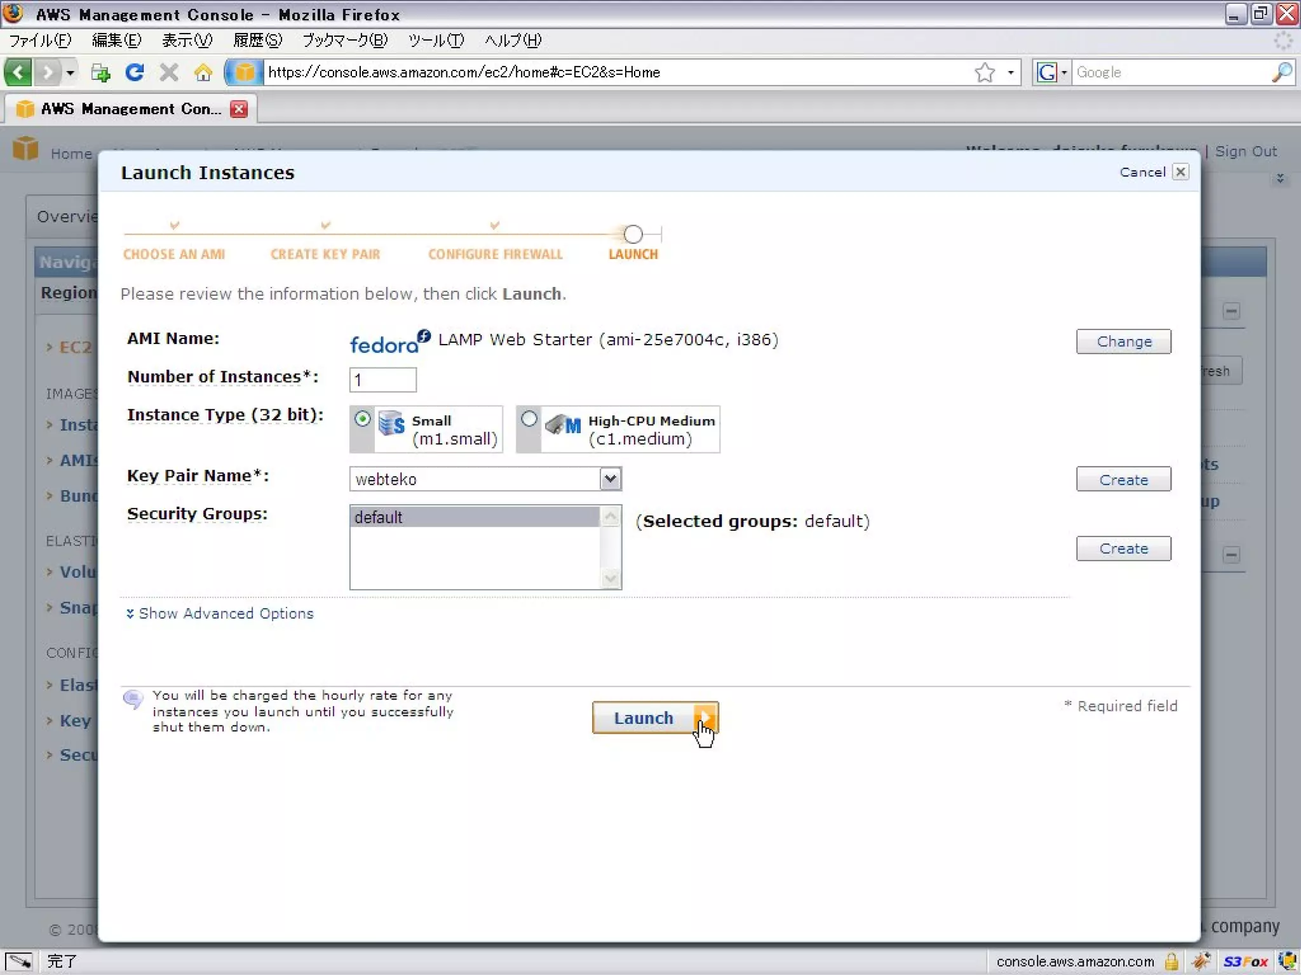Viewport: 1301px width, 975px height.
Task: Click the far right status bar shield icon
Action: (x=1287, y=962)
